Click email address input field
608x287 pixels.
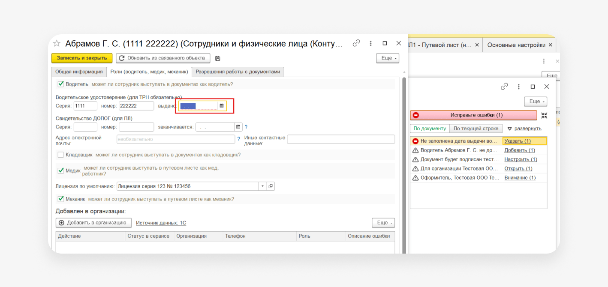(176, 139)
